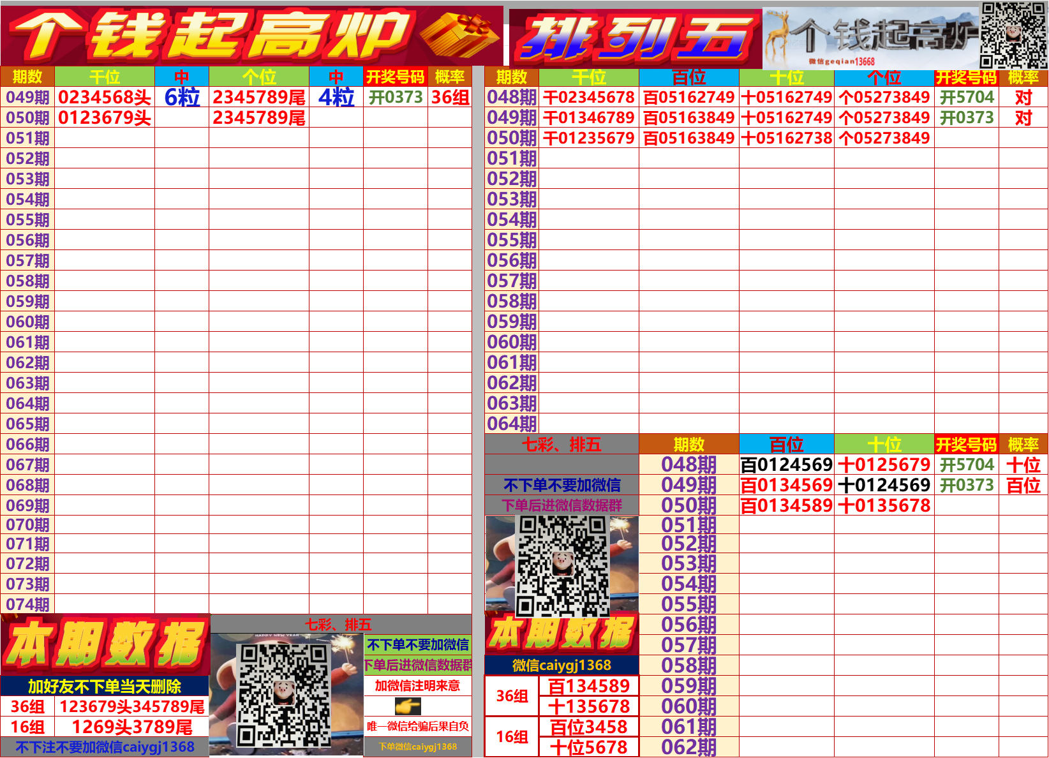Click the 加好友不下单当天删除 notice
Screen dimensions: 1049x758
[105, 687]
